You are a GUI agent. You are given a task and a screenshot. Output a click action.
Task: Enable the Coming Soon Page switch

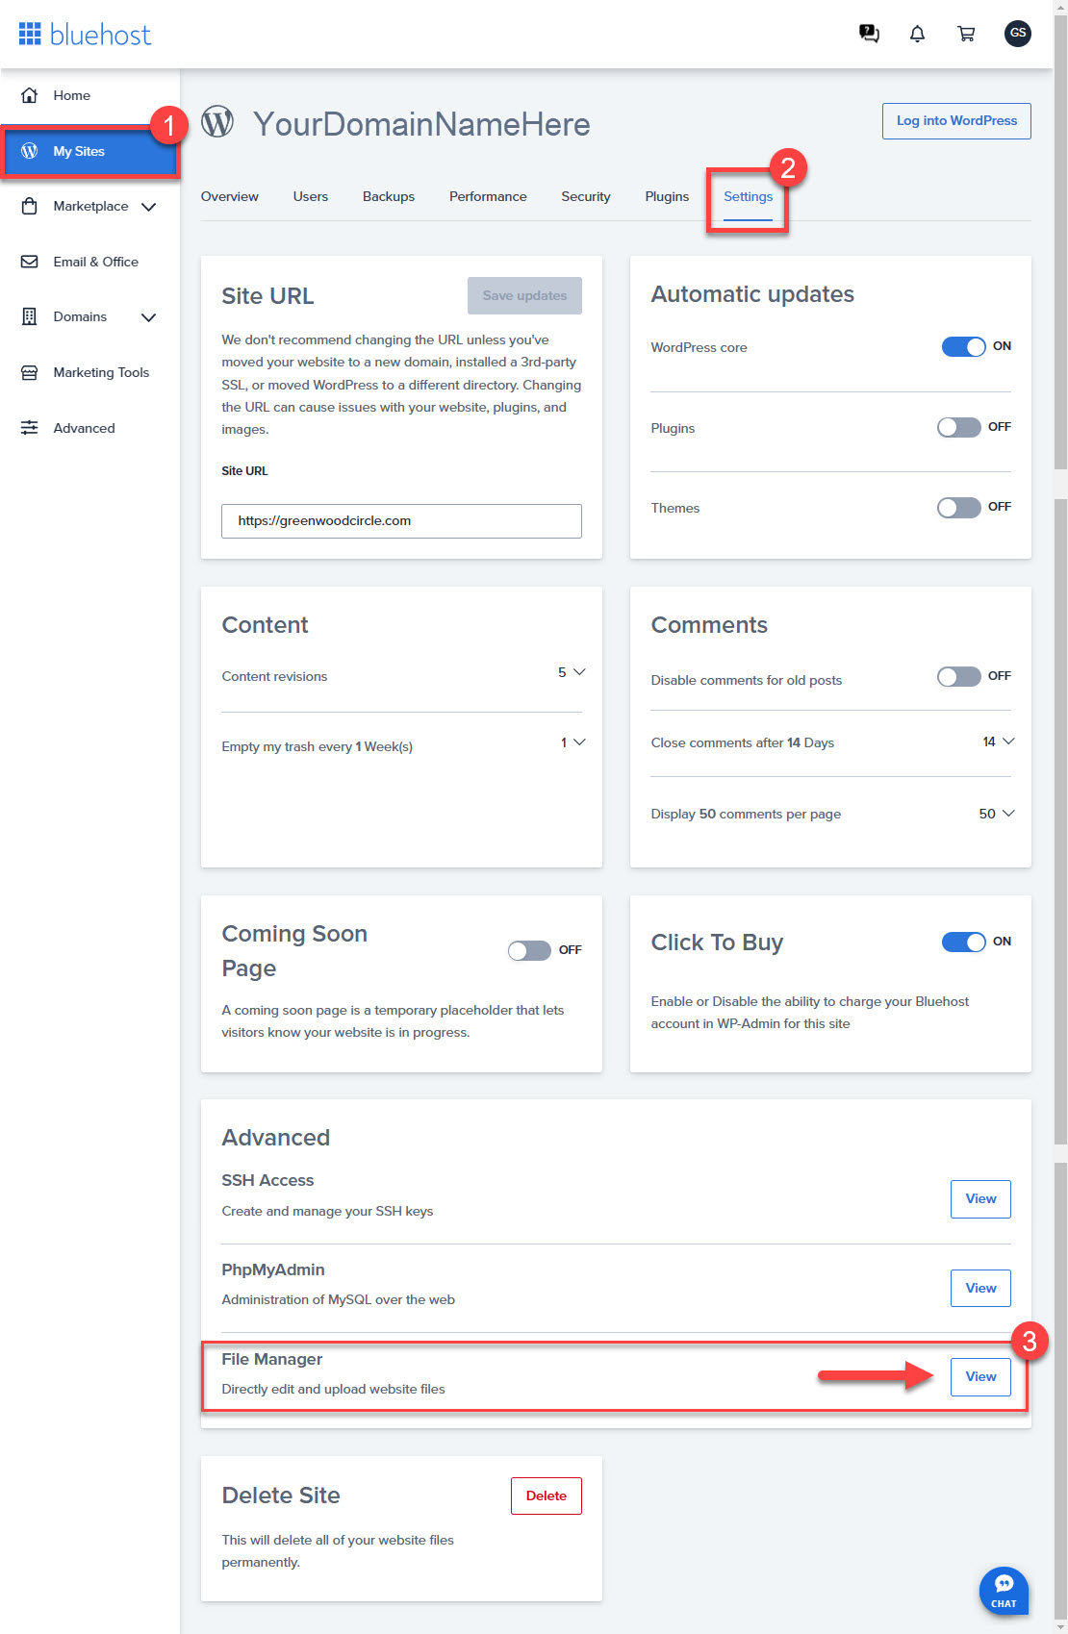529,950
